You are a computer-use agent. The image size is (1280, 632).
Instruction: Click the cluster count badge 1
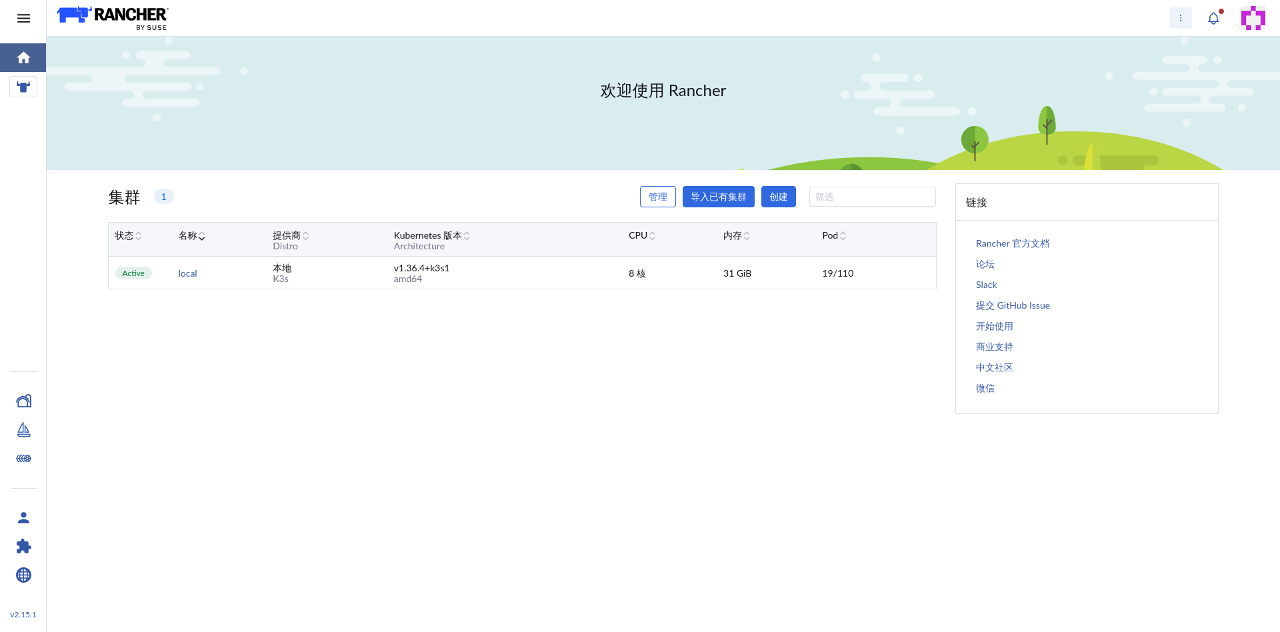point(164,197)
